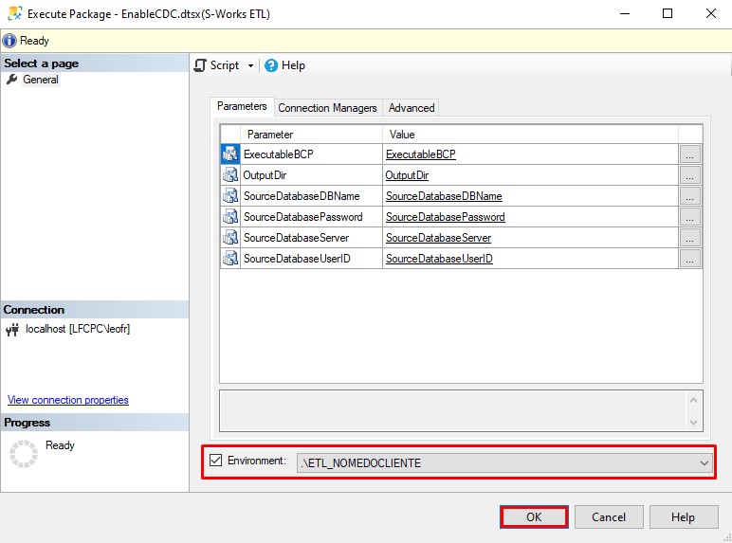This screenshot has width=732, height=543.
Task: Click the progress spinner icon
Action: click(x=24, y=453)
